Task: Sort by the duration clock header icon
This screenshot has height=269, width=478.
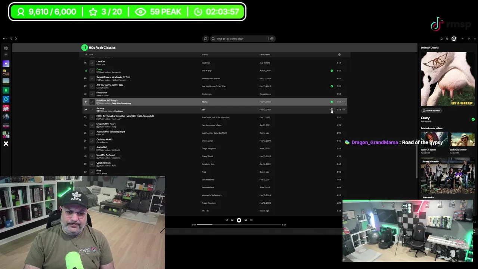Action: click(x=339, y=55)
